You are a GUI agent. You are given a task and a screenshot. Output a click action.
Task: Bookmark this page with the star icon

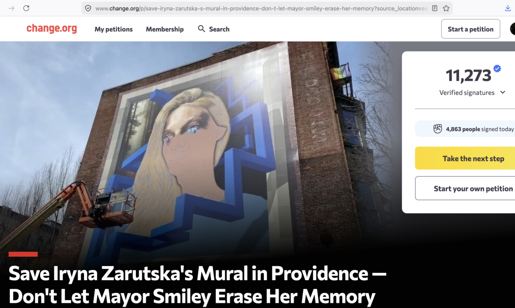click(446, 8)
